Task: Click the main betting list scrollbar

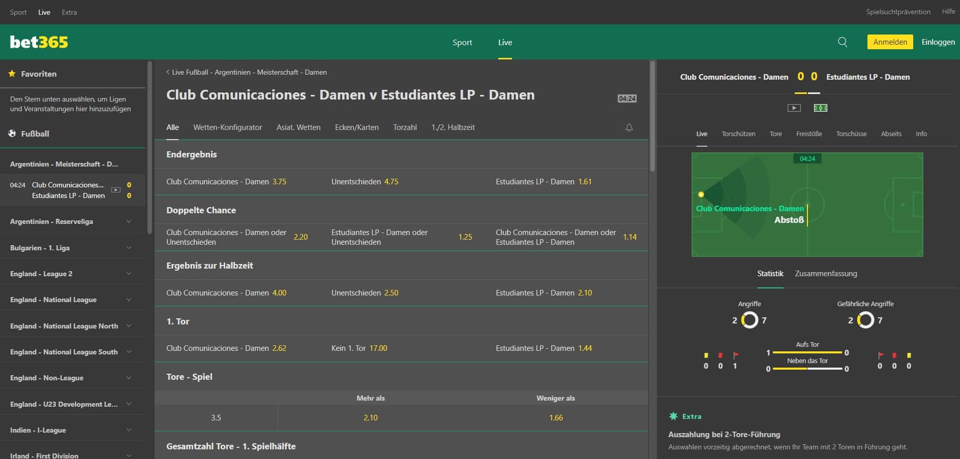Action: tap(652, 117)
